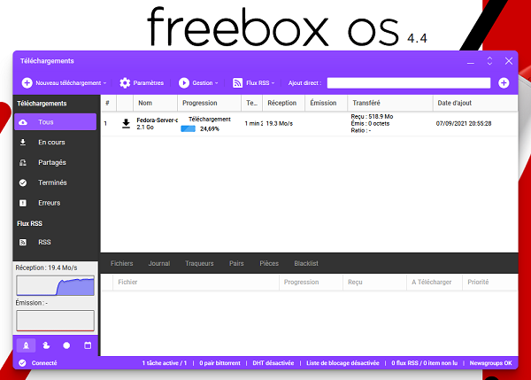531x380 pixels.
Task: Click the Reçu column header in files panel
Action: (x=374, y=282)
